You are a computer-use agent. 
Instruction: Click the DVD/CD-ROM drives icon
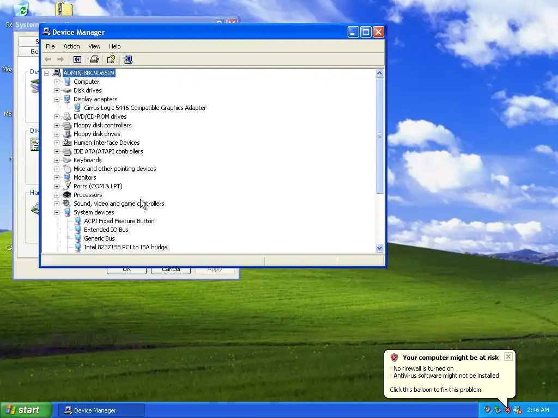(x=67, y=116)
